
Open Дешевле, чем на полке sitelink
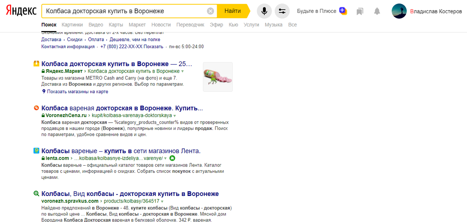coord(135,39)
